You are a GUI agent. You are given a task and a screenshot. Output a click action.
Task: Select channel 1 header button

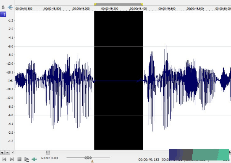pyautogui.click(x=3, y=14)
